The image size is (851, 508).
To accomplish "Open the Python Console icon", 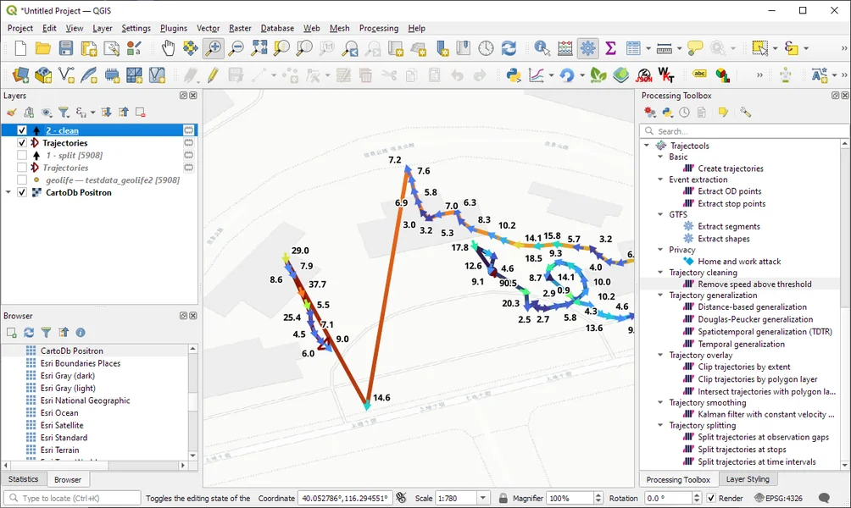I will [514, 75].
